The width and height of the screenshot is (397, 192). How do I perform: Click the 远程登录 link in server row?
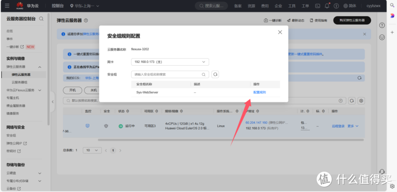click(x=338, y=126)
